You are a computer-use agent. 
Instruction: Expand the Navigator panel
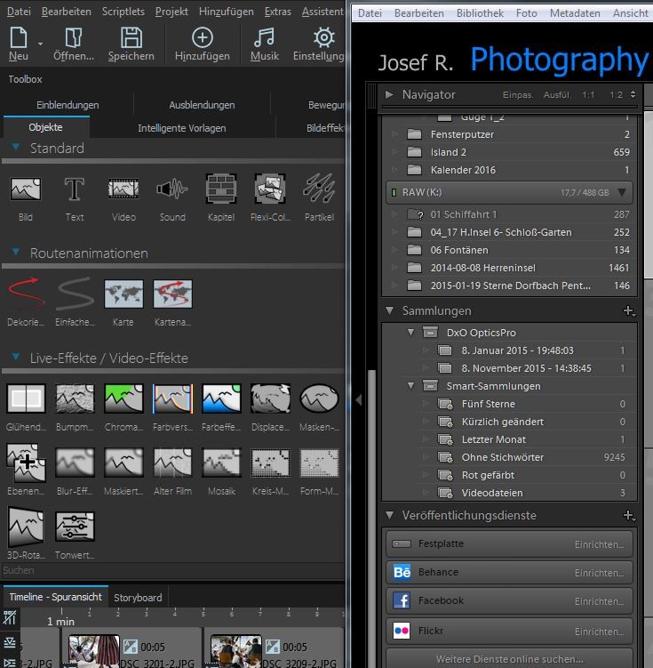(x=390, y=94)
